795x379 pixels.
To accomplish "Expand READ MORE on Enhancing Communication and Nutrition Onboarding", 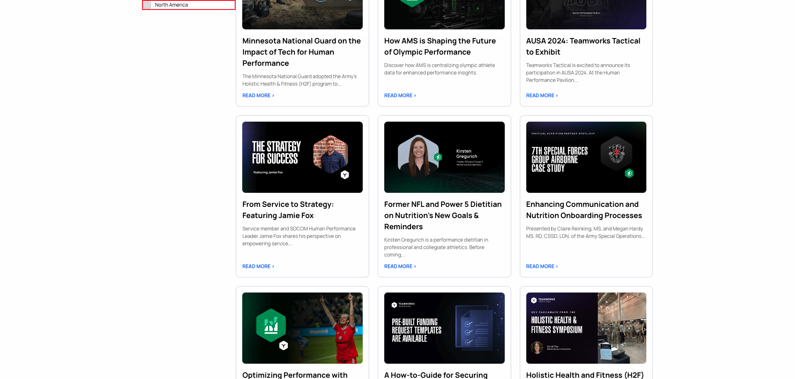I will click(x=541, y=266).
